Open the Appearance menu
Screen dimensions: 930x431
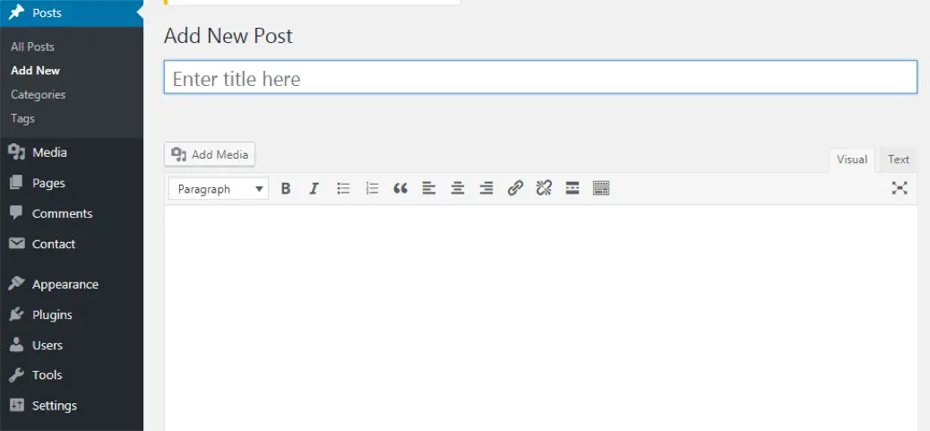71,285
